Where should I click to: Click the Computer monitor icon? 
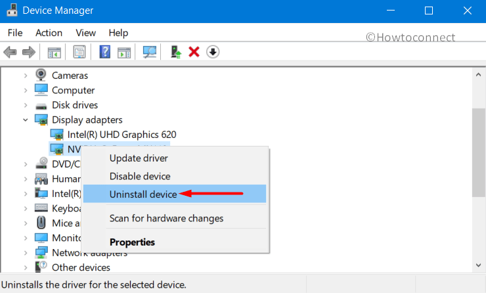(x=41, y=90)
